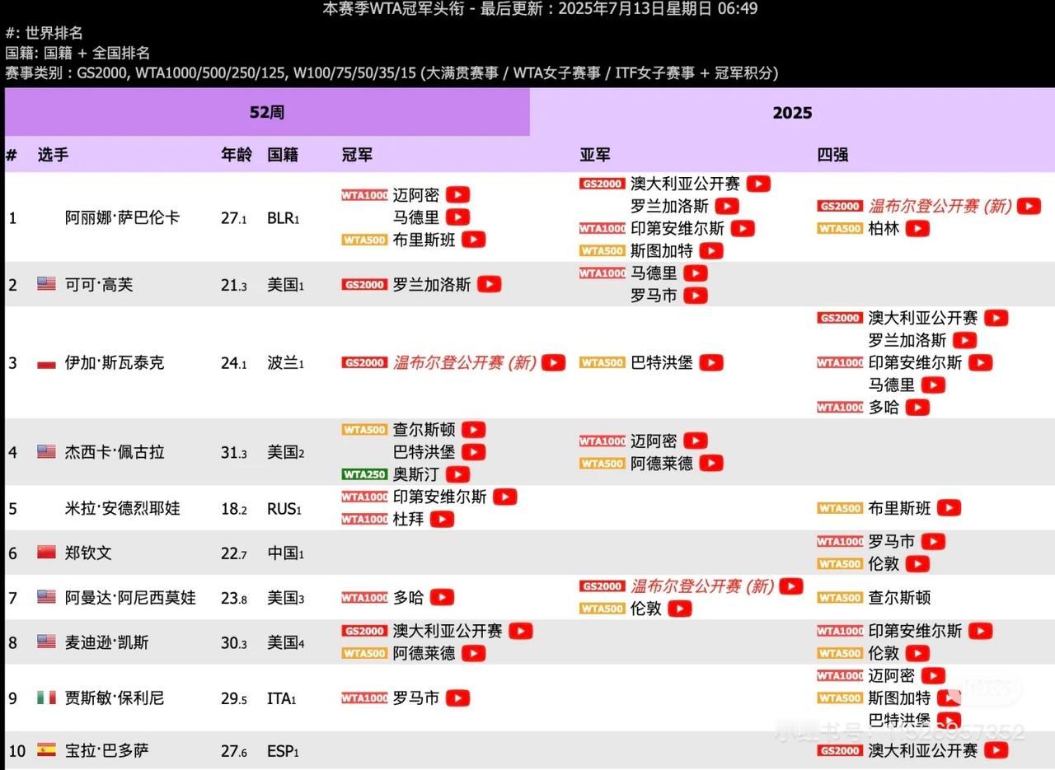Click the 冠军 column header
This screenshot has height=770, width=1055.
point(357,154)
